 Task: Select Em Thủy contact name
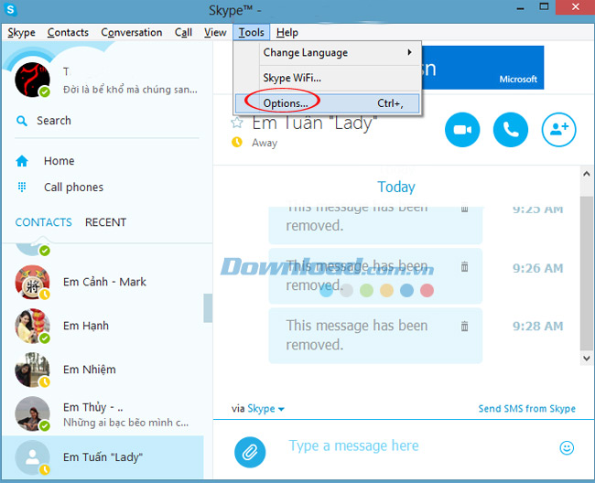93,407
